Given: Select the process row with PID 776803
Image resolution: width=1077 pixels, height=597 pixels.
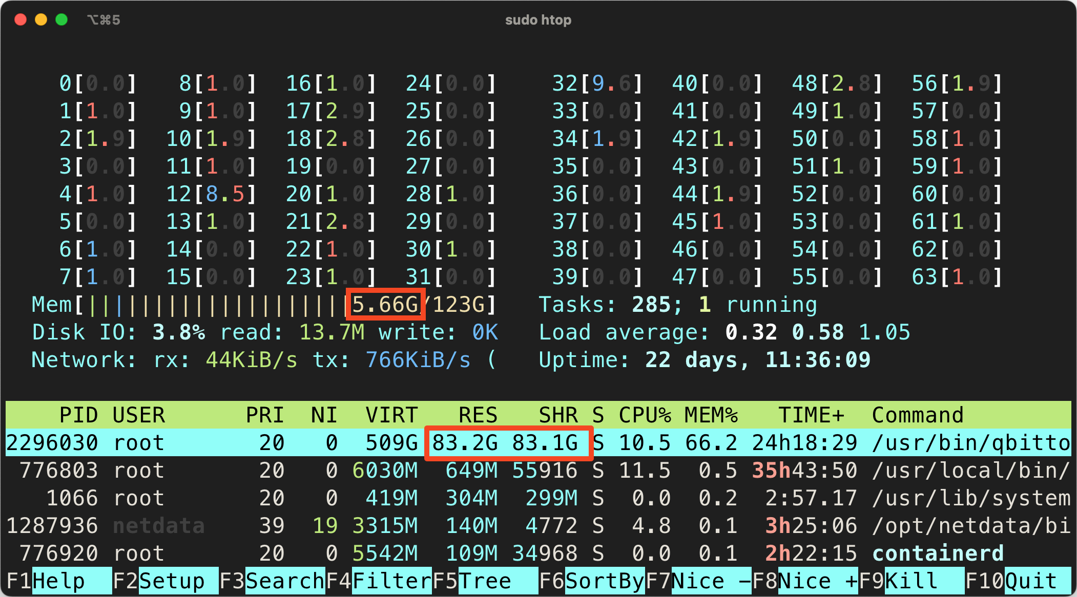Looking at the screenshot, I should tap(538, 471).
